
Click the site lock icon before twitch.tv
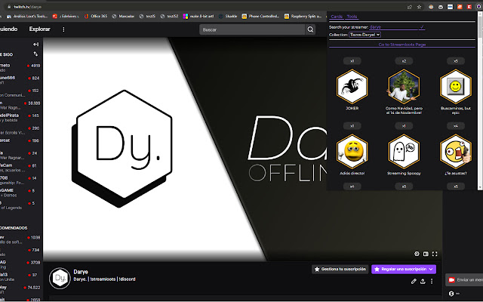(x=9, y=7)
